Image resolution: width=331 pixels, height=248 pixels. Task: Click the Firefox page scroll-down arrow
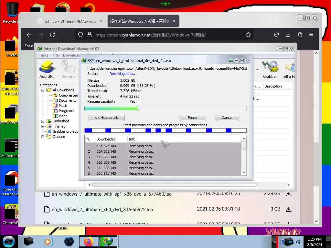pos(316,221)
